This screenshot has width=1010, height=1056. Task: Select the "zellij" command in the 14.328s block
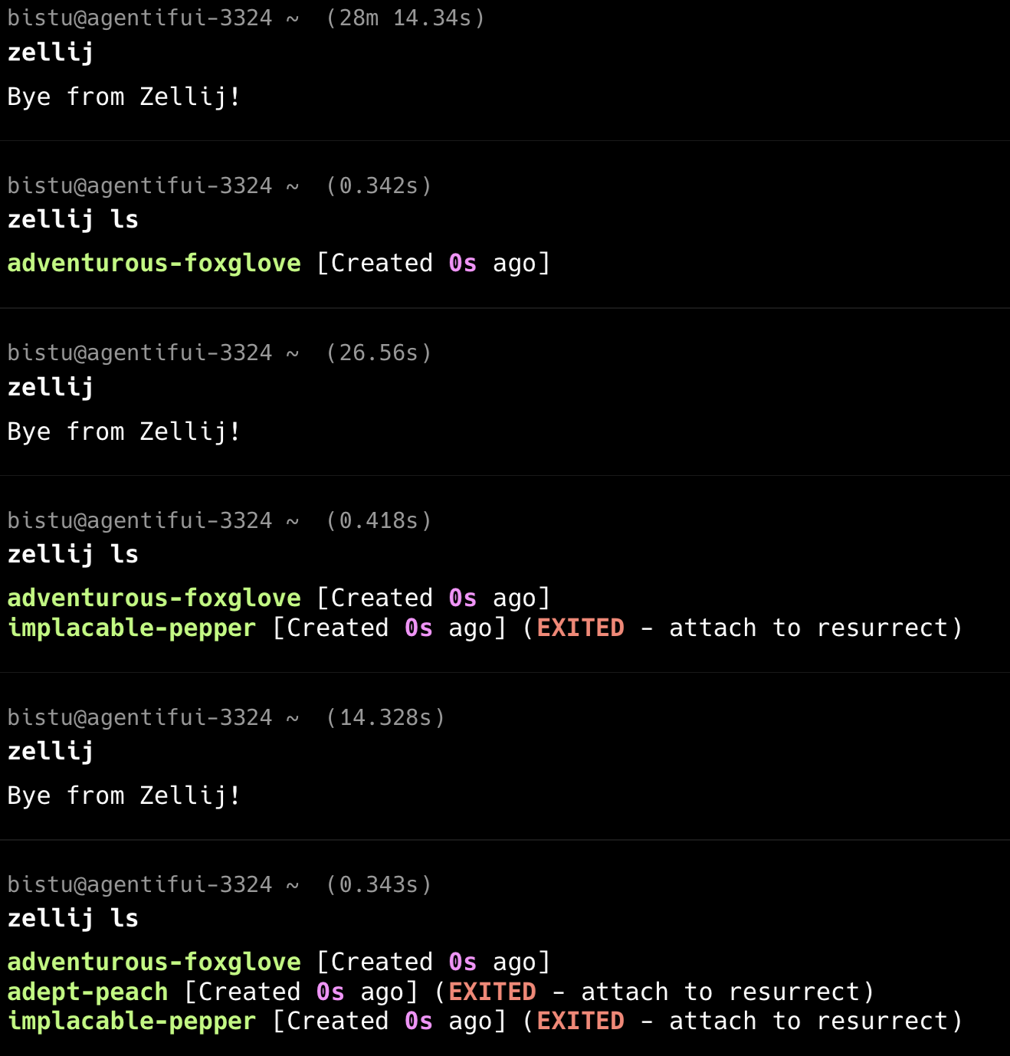coord(51,751)
